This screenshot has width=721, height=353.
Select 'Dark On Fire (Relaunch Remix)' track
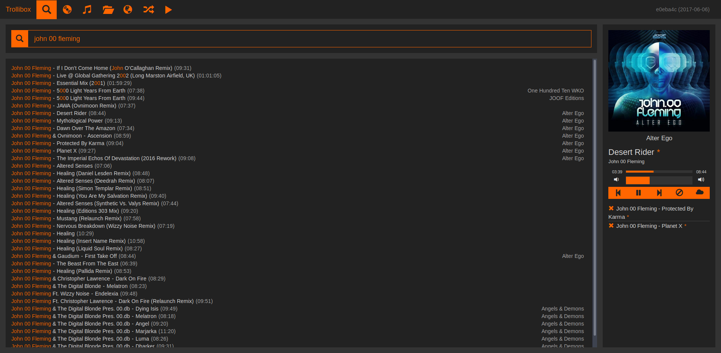(x=156, y=301)
